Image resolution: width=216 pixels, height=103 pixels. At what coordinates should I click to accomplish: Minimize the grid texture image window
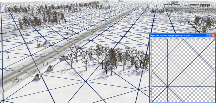pos(208,36)
